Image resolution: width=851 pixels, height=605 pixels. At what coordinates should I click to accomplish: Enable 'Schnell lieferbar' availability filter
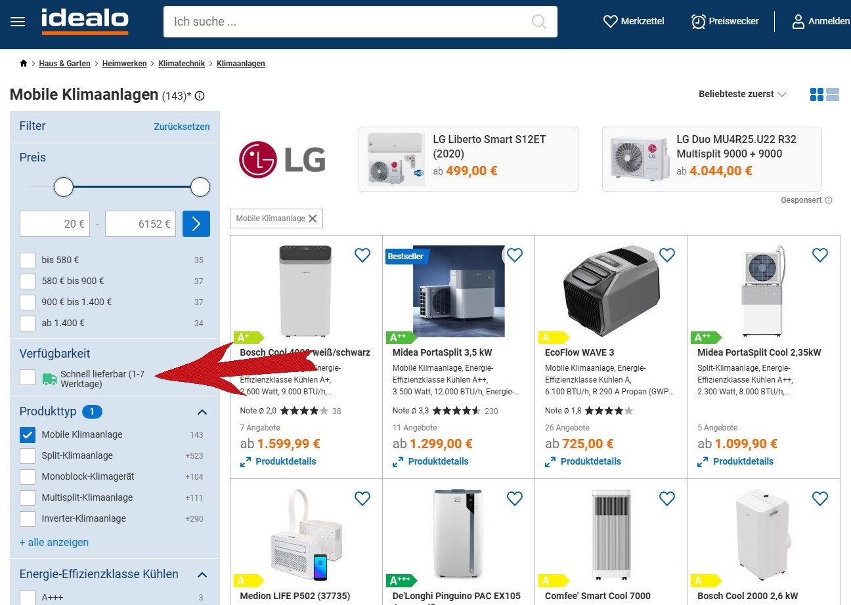click(x=28, y=377)
